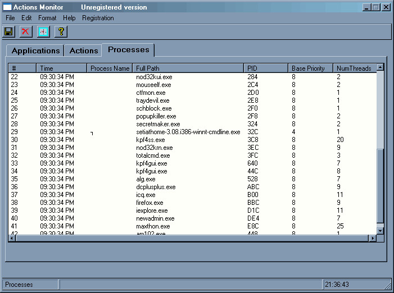Select the nod32kui.exe row
The height and width of the screenshot is (293, 394).
192,77
